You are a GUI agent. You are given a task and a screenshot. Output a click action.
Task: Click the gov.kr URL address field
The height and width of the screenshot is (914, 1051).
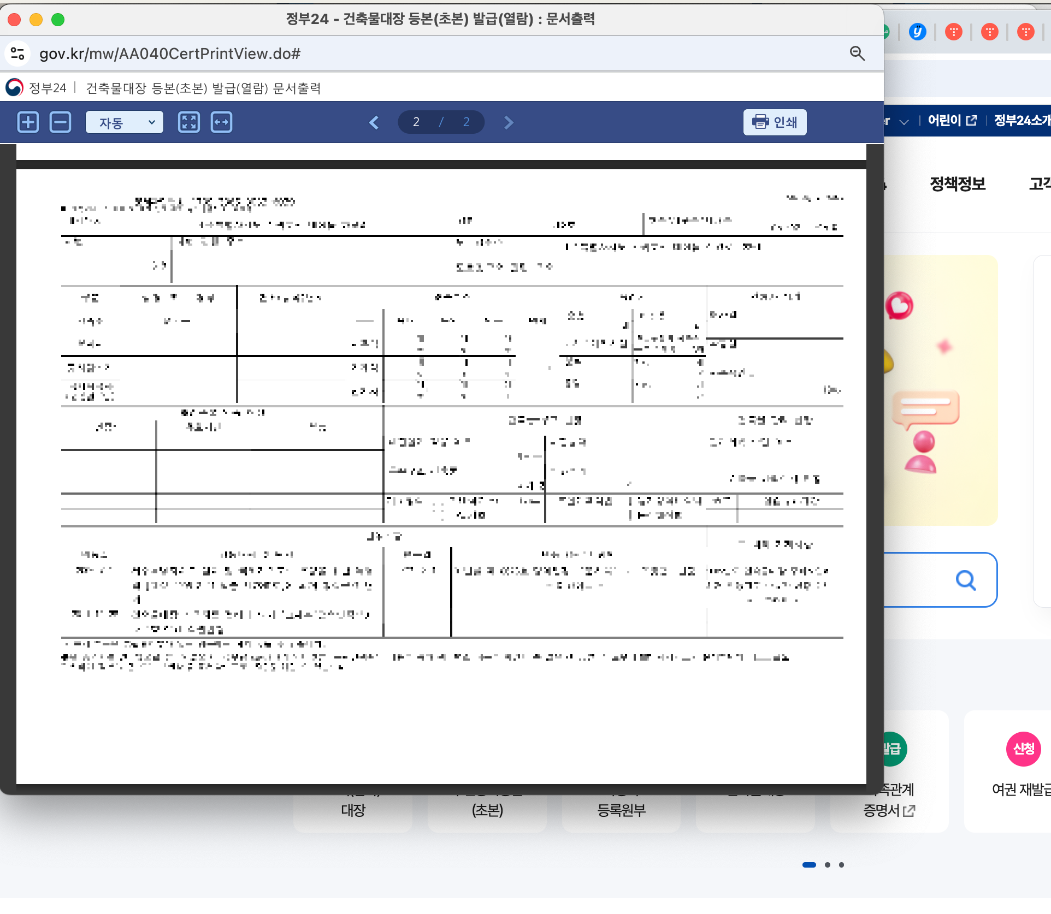(x=170, y=54)
